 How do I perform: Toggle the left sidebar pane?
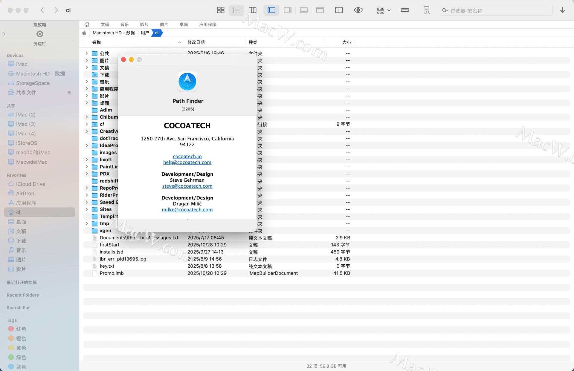pyautogui.click(x=271, y=10)
